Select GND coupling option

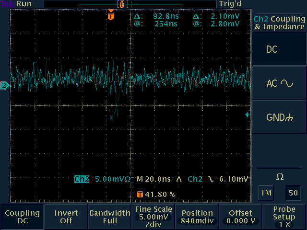279,117
